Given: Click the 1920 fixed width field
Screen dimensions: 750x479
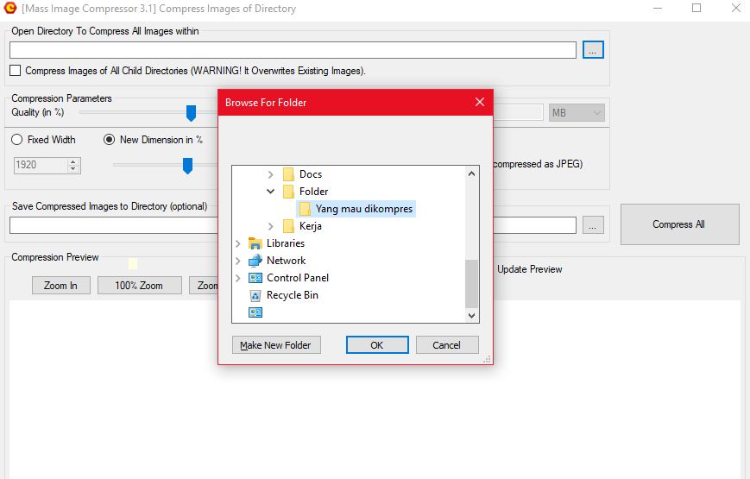Looking at the screenshot, I should pos(41,165).
